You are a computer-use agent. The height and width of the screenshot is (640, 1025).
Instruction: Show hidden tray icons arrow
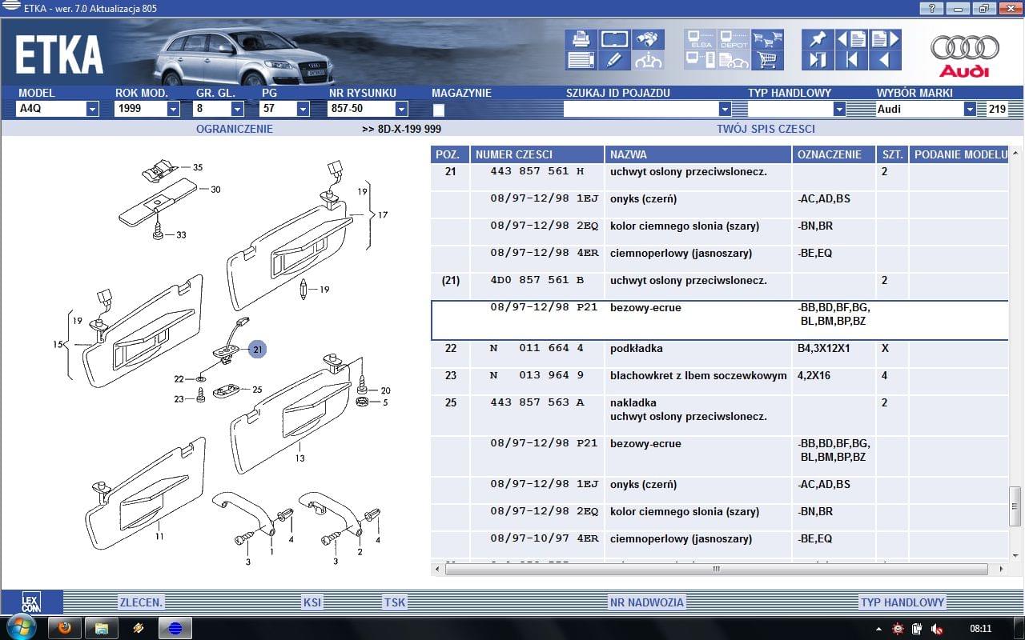[878, 629]
